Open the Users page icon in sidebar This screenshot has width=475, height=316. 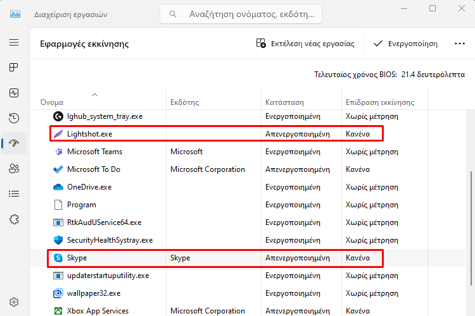point(14,169)
